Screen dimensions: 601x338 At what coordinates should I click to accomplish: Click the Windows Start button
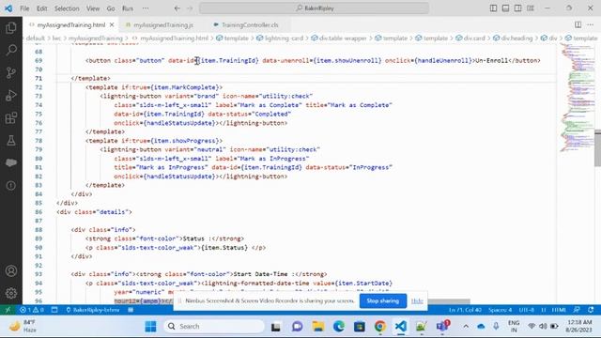150,327
